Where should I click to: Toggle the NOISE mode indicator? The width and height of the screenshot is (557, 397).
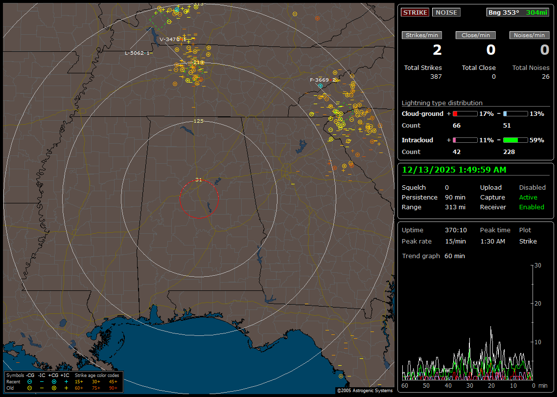coord(446,12)
